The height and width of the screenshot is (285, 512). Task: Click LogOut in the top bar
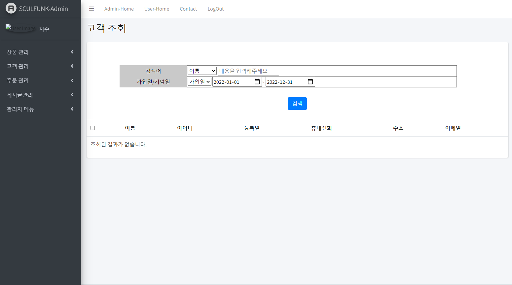[x=216, y=9]
